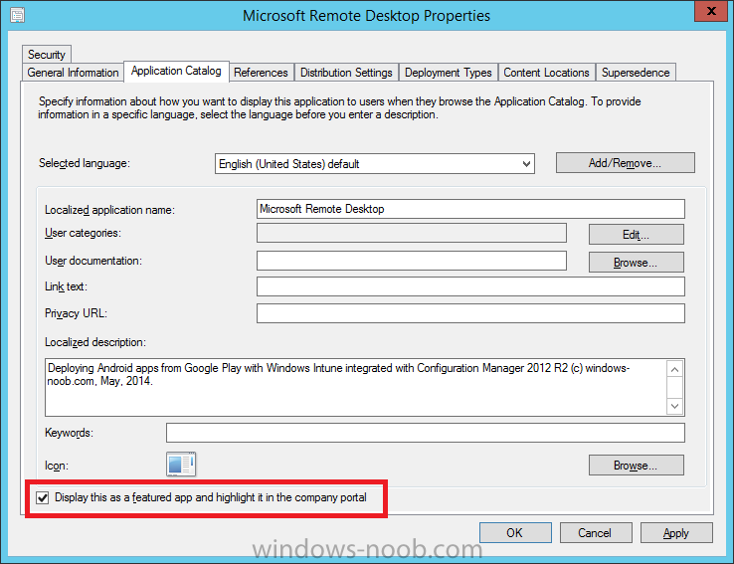
Task: Close the Properties dialog window
Action: (x=710, y=11)
